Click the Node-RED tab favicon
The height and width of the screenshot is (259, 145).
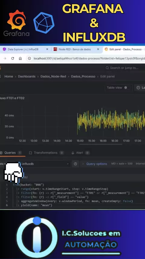55,49
